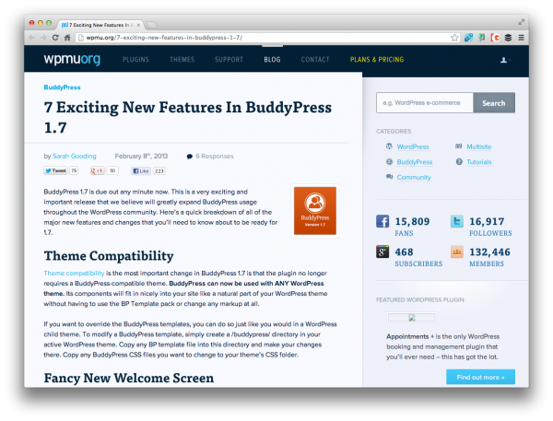Open the 6 Responses link
The width and height of the screenshot is (553, 421).
click(215, 156)
